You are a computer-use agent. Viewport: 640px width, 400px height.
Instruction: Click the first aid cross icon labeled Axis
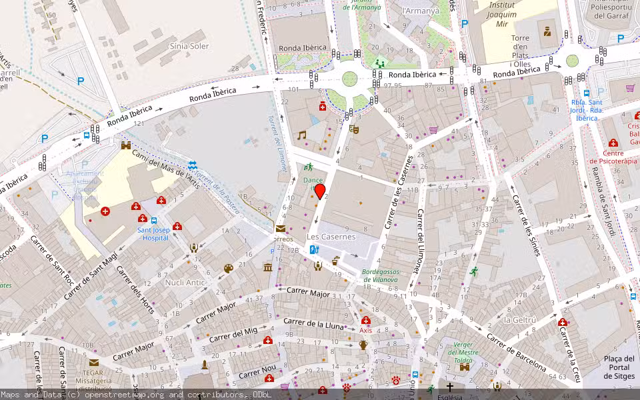pyautogui.click(x=366, y=321)
